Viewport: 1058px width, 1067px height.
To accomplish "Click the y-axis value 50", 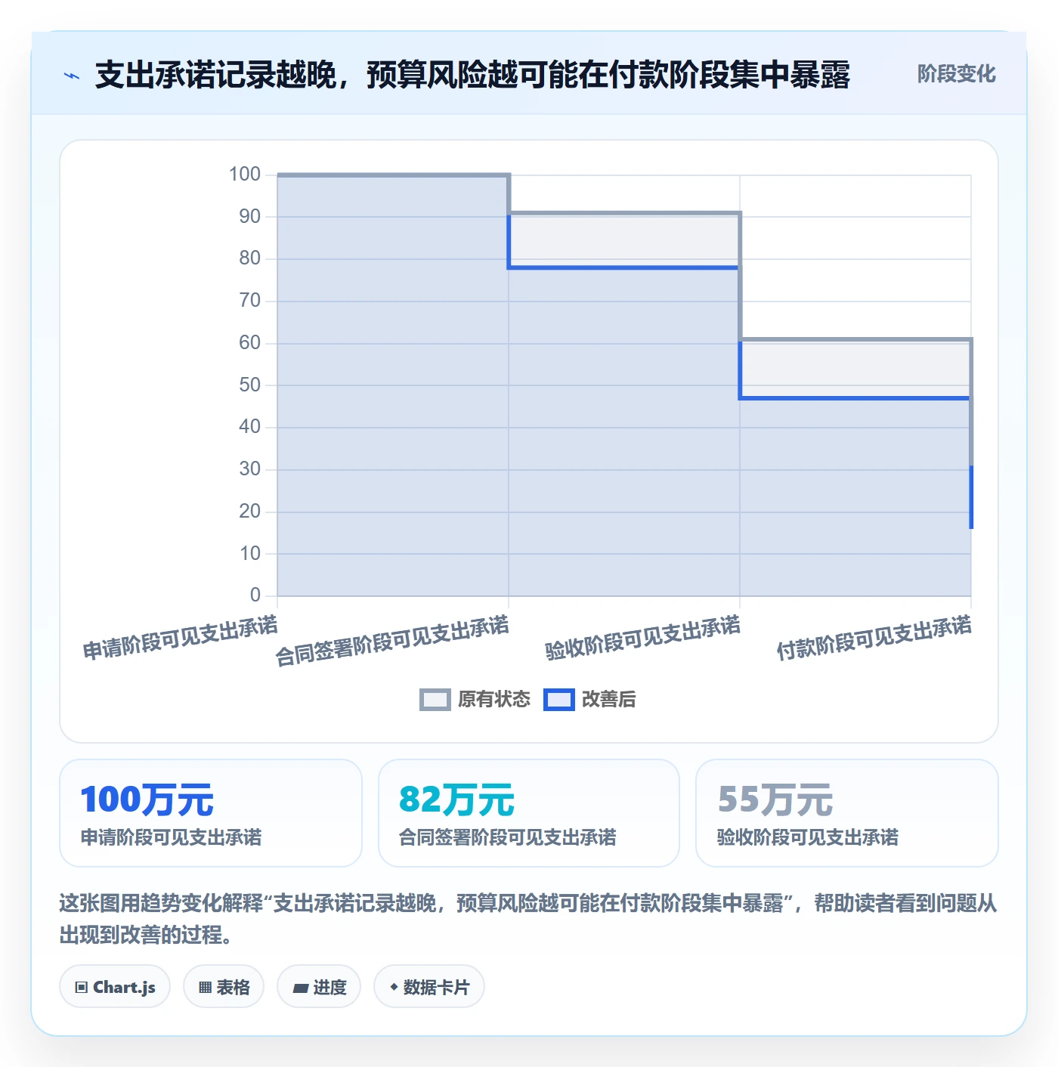I will [x=250, y=385].
